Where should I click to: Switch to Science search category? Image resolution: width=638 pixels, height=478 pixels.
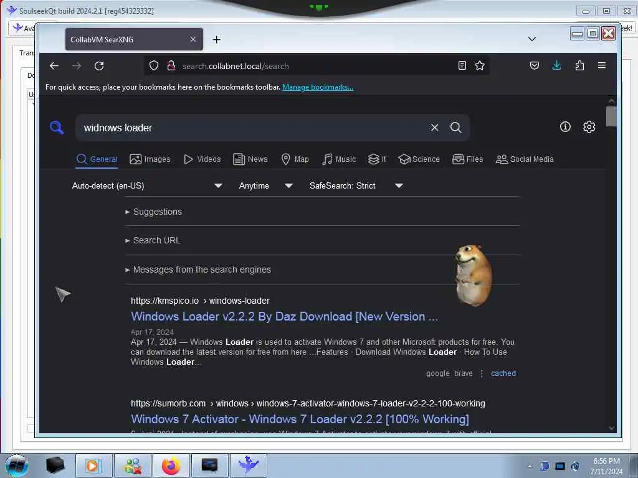click(419, 159)
